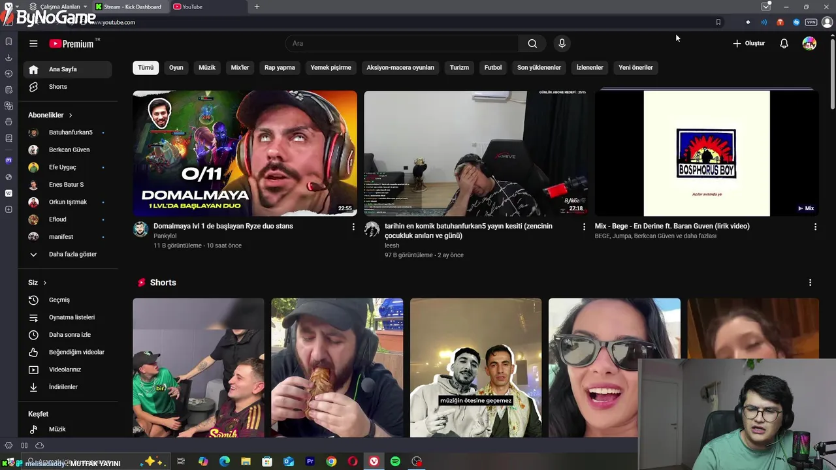Open Vivaldi history panel icon
This screenshot has height=470, width=836.
pos(8,74)
